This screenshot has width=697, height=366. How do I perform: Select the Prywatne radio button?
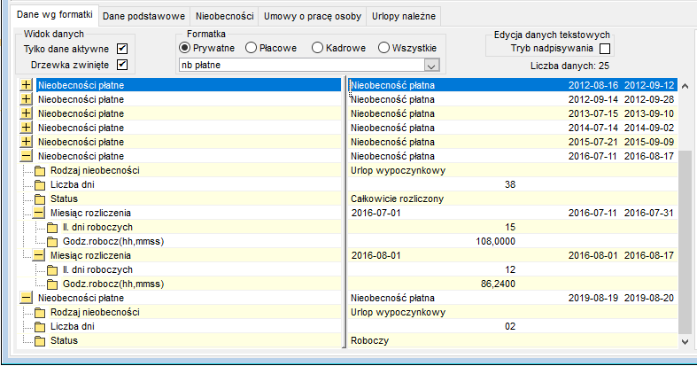tap(184, 48)
